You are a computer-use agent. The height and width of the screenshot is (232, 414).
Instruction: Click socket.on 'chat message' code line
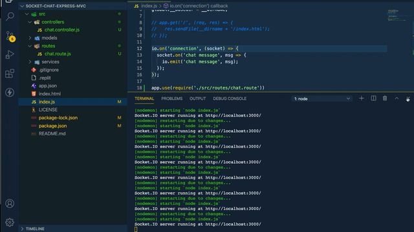pos(201,55)
